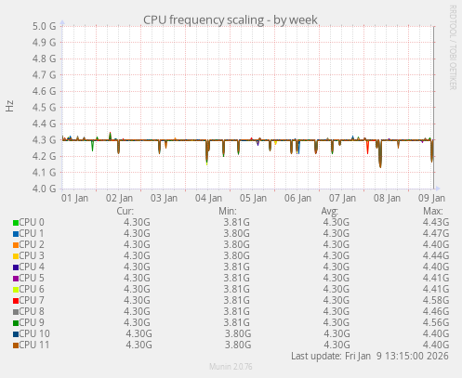
Task: Click the CPU 6 lime swatch
Action: tap(16, 290)
